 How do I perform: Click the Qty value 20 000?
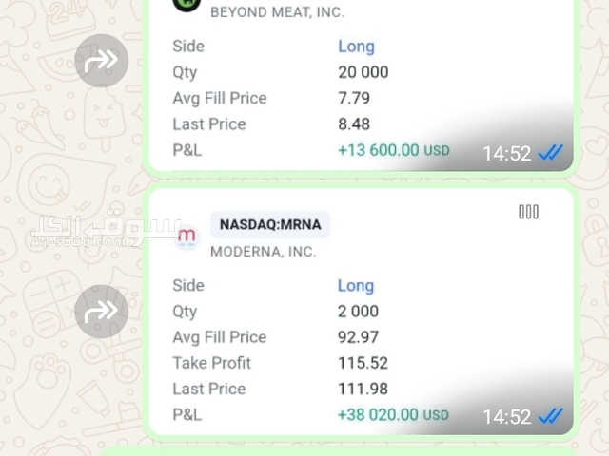363,72
